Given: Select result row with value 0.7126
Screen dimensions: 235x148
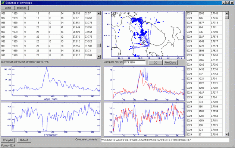Looking at the screenshot, I should pyautogui.click(x=204, y=125).
